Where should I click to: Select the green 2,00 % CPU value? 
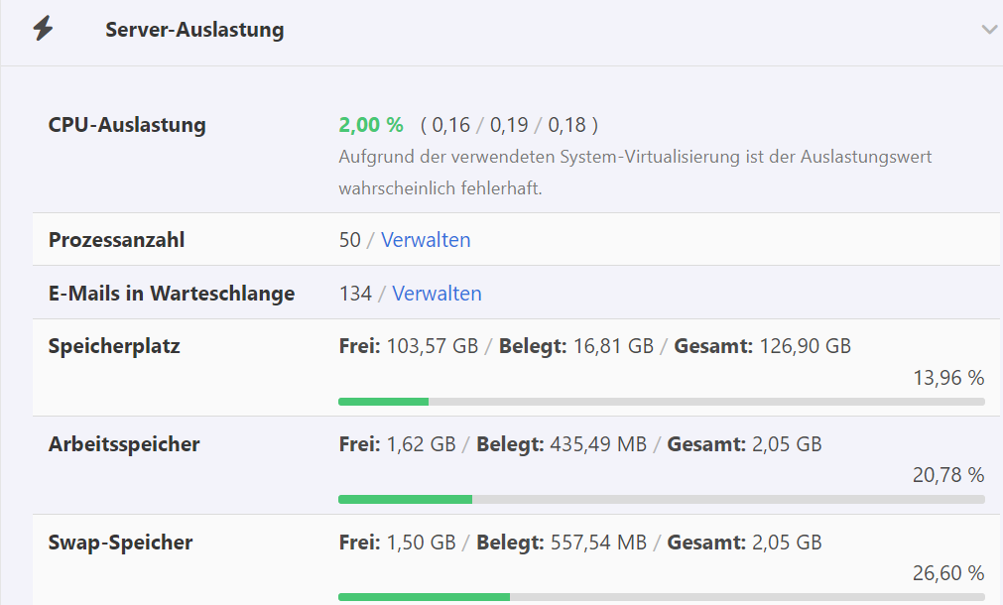(x=371, y=125)
